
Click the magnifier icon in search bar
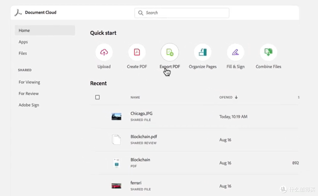pyautogui.click(x=141, y=13)
